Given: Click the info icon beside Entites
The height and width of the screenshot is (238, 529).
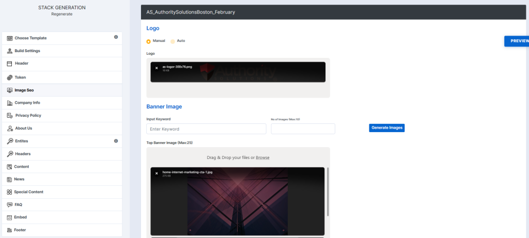Looking at the screenshot, I should pos(116,141).
